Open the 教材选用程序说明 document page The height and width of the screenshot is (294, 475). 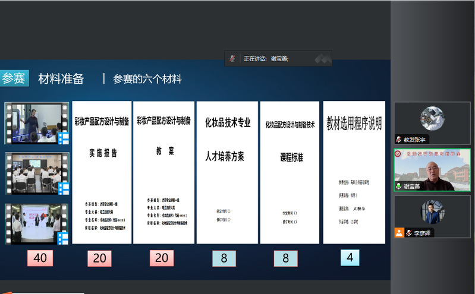(x=354, y=172)
